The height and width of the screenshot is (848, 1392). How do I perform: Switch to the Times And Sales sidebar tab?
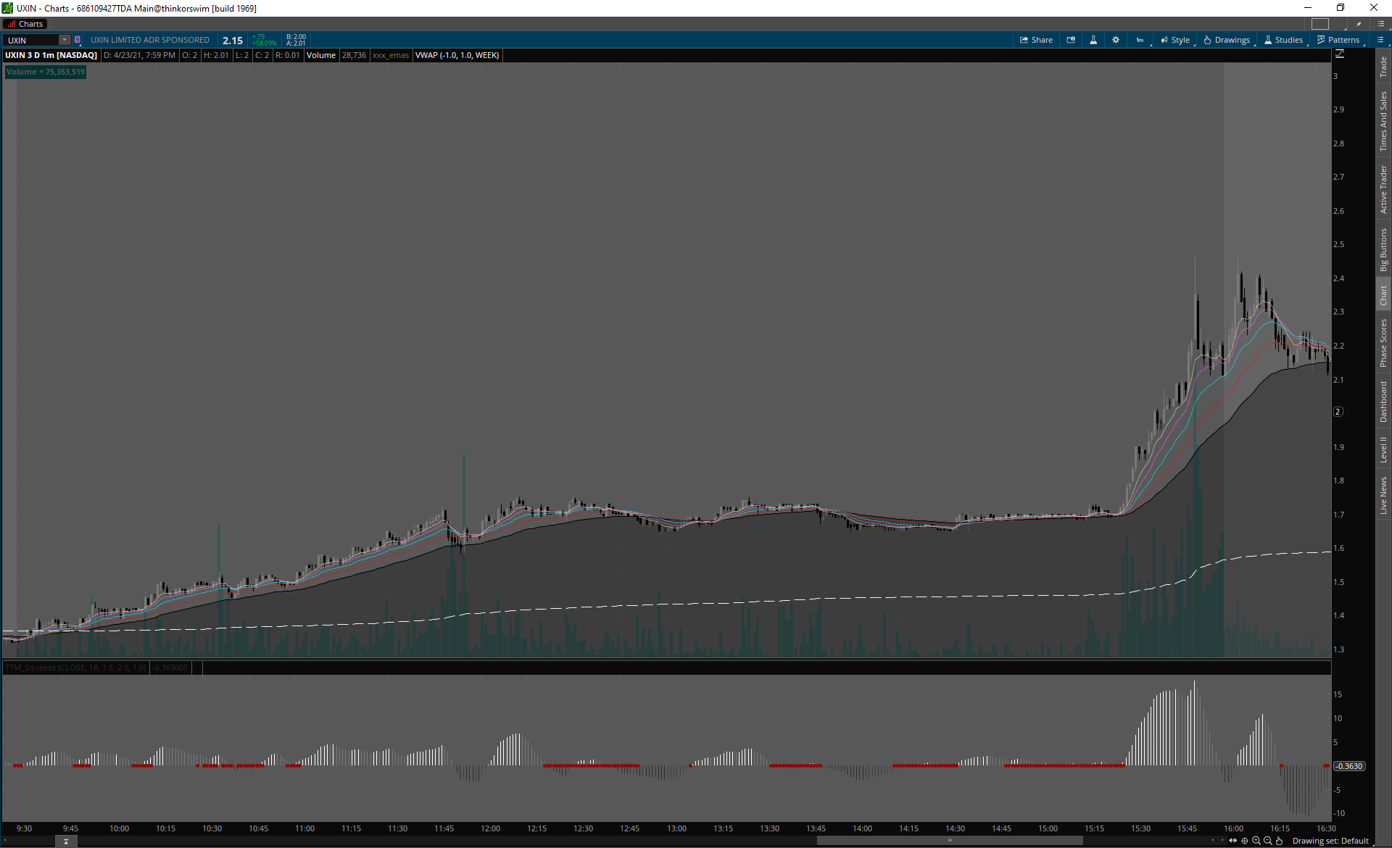(1383, 121)
